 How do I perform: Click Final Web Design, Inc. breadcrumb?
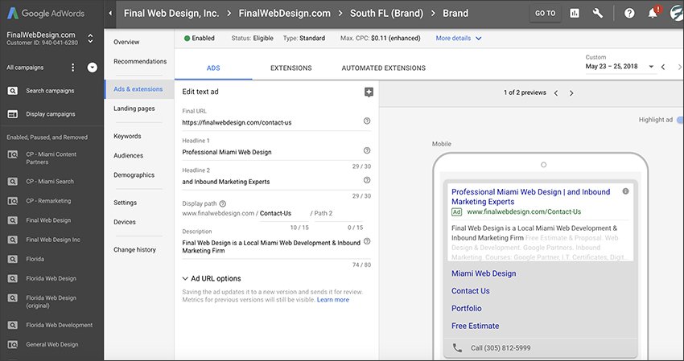(171, 13)
